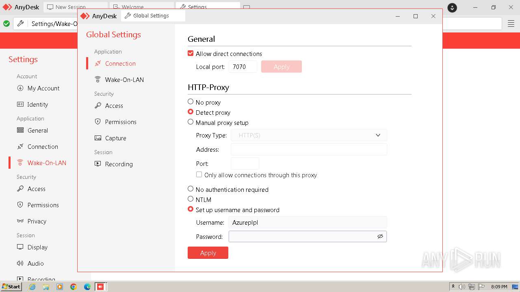
Task: Click the Local port field
Action: (x=243, y=67)
